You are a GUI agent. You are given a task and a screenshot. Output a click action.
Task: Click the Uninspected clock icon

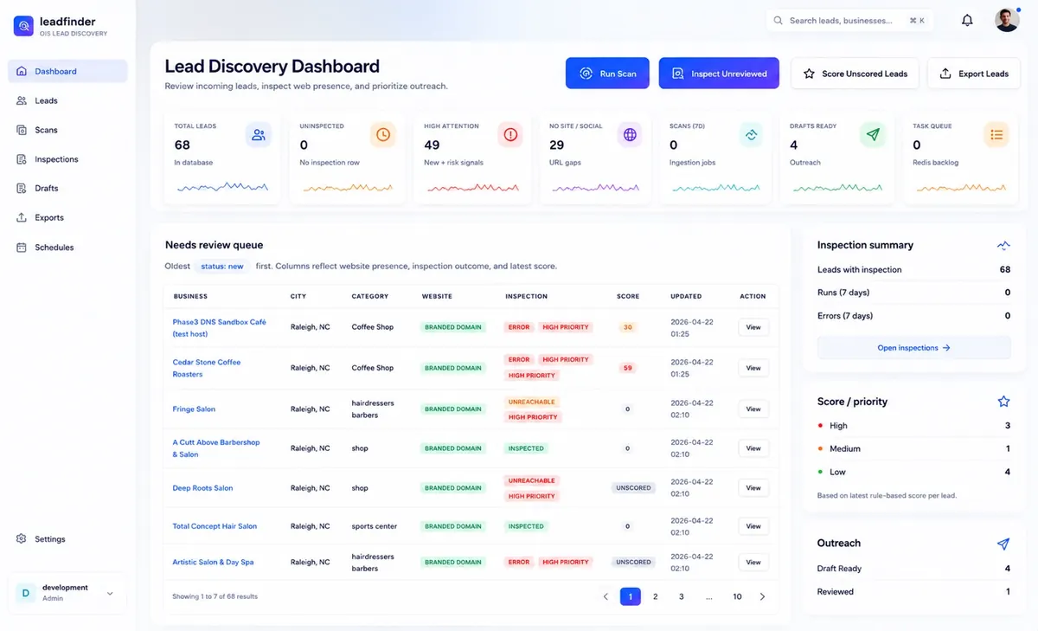tap(383, 134)
